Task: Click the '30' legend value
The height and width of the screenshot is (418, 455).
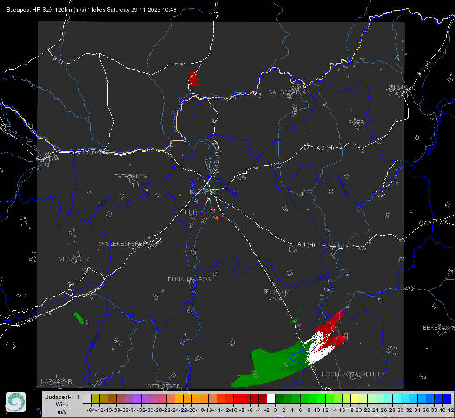Action: 401,410
